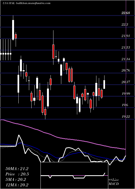Click the 22.3 price axis label
Image resolution: width=135 pixels, height=189 pixels.
125,25
